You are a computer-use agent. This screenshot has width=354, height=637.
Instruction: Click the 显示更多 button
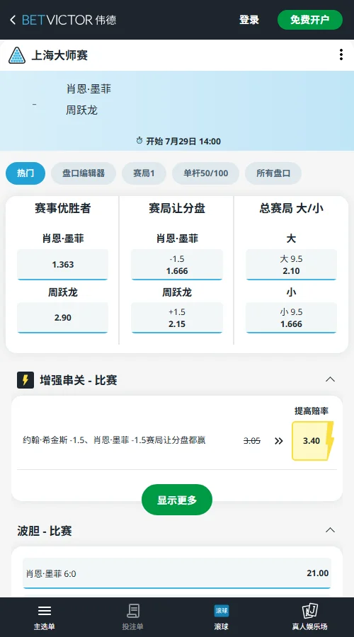177,500
